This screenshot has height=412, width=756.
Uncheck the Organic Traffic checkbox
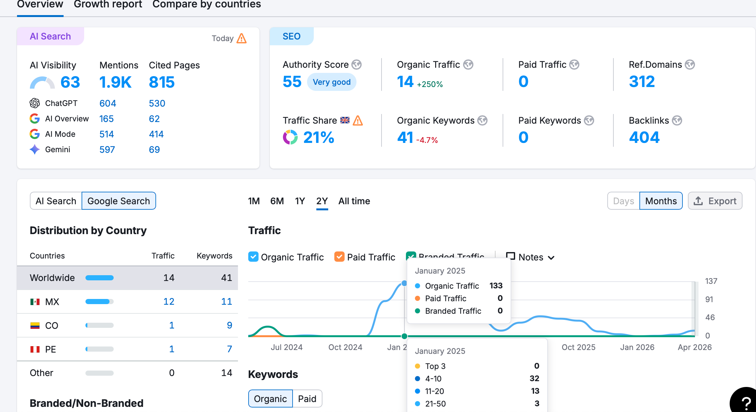point(253,257)
